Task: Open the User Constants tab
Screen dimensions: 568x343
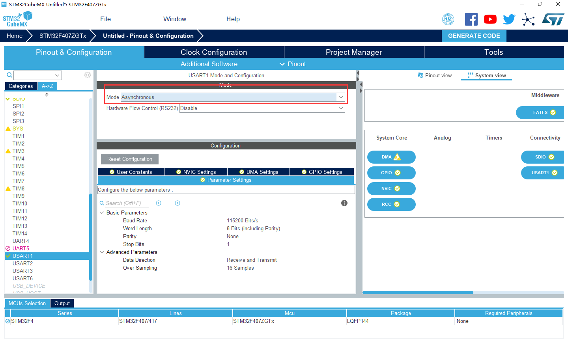Action: pyautogui.click(x=131, y=172)
